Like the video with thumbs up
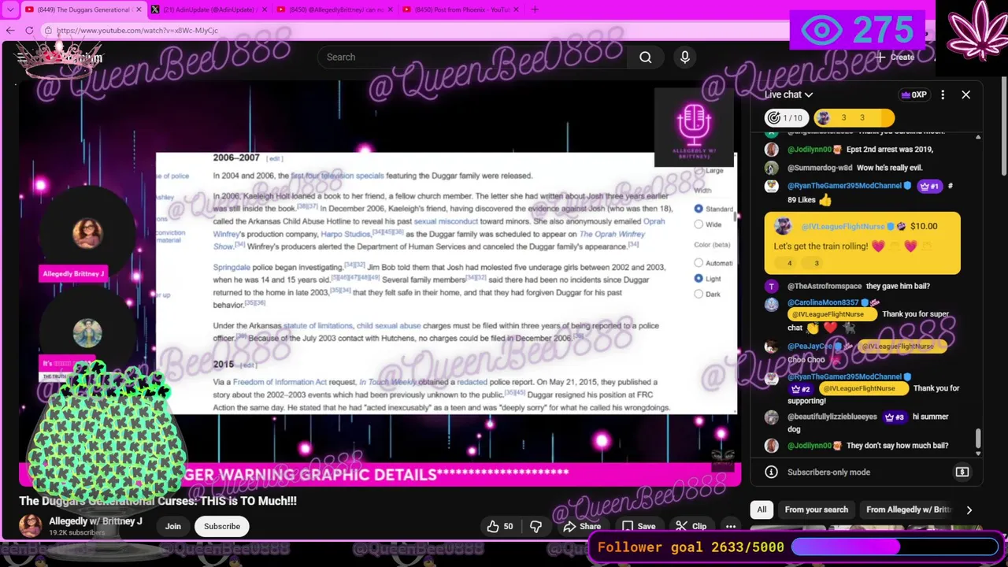The height and width of the screenshot is (567, 1008). coord(500,526)
